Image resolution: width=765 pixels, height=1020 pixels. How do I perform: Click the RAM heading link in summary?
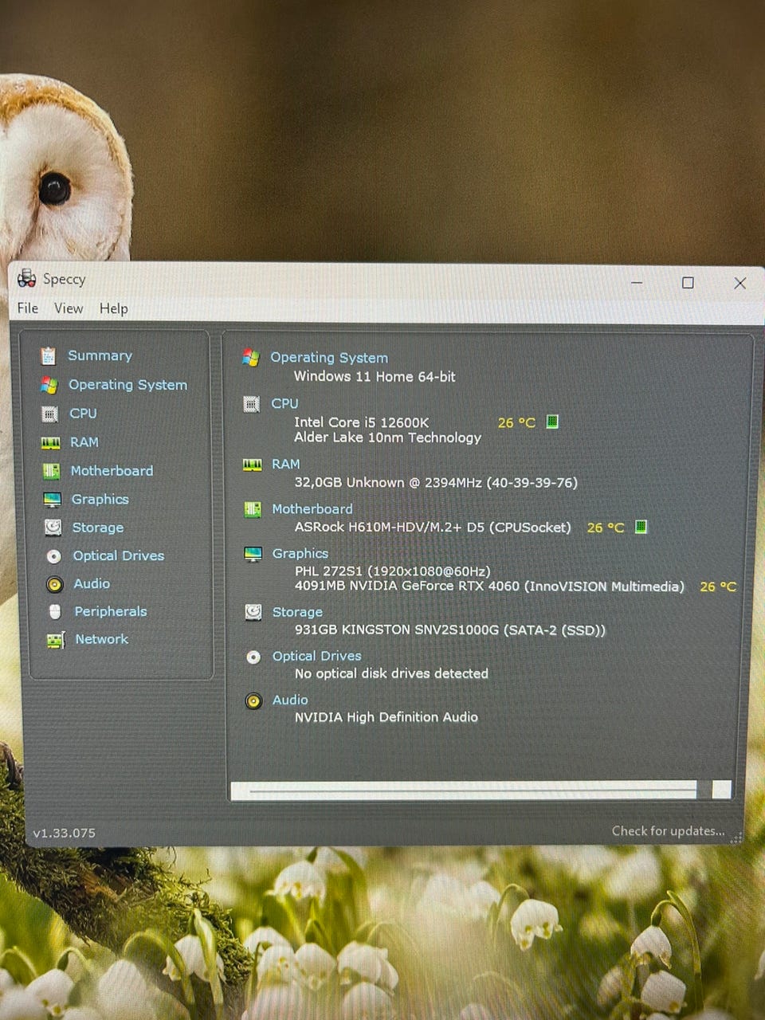[x=286, y=465]
